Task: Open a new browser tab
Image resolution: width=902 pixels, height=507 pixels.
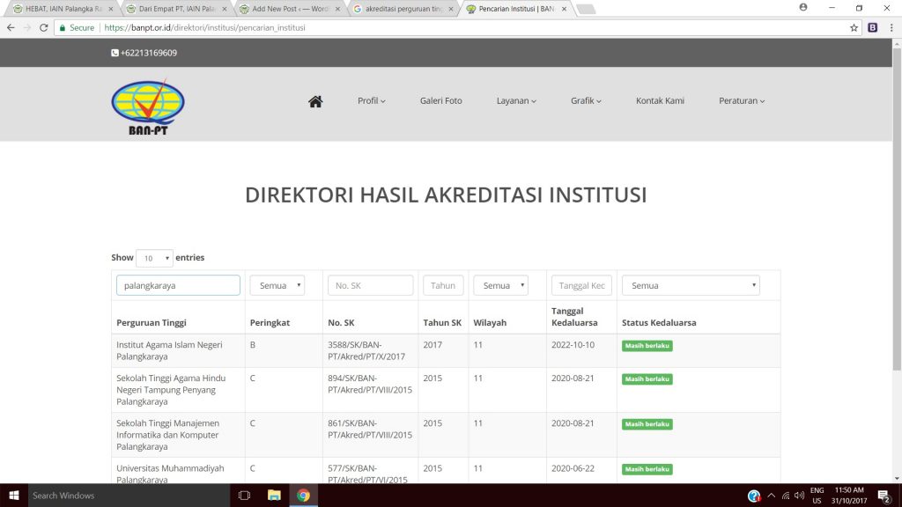Action: (586, 9)
